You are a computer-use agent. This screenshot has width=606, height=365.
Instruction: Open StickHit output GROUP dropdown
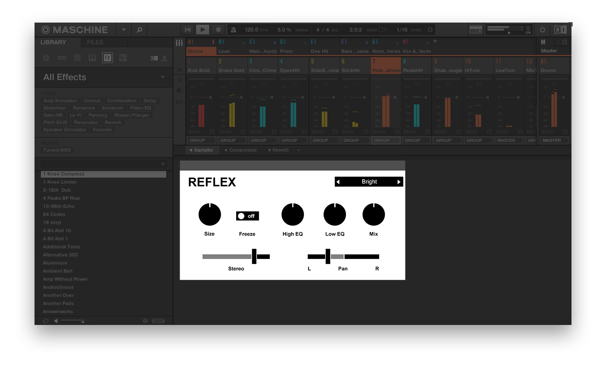(355, 140)
